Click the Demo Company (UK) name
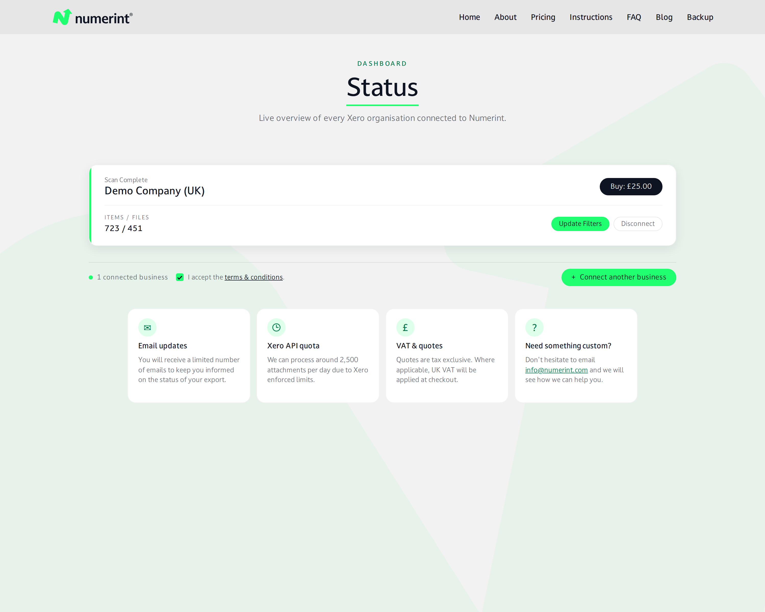 (x=154, y=191)
